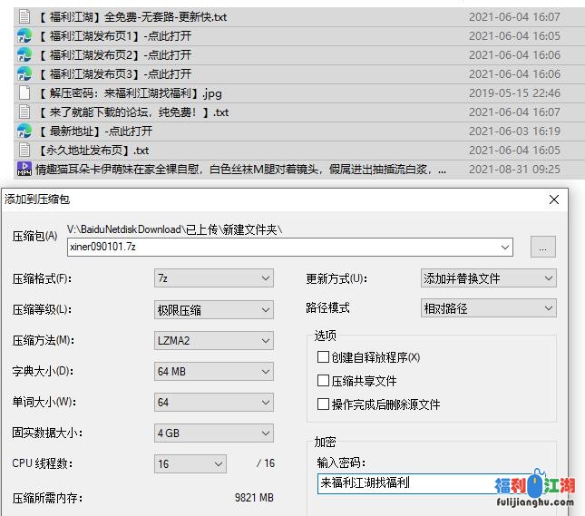Screen dimensions: 585x516
Task: Expand the 路径模式 dropdown showing 相对路径
Action: [488, 309]
